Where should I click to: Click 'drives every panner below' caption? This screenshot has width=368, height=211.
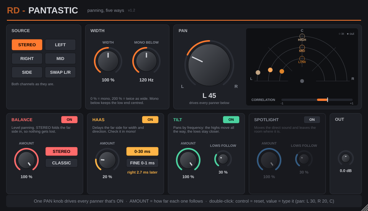point(209,103)
